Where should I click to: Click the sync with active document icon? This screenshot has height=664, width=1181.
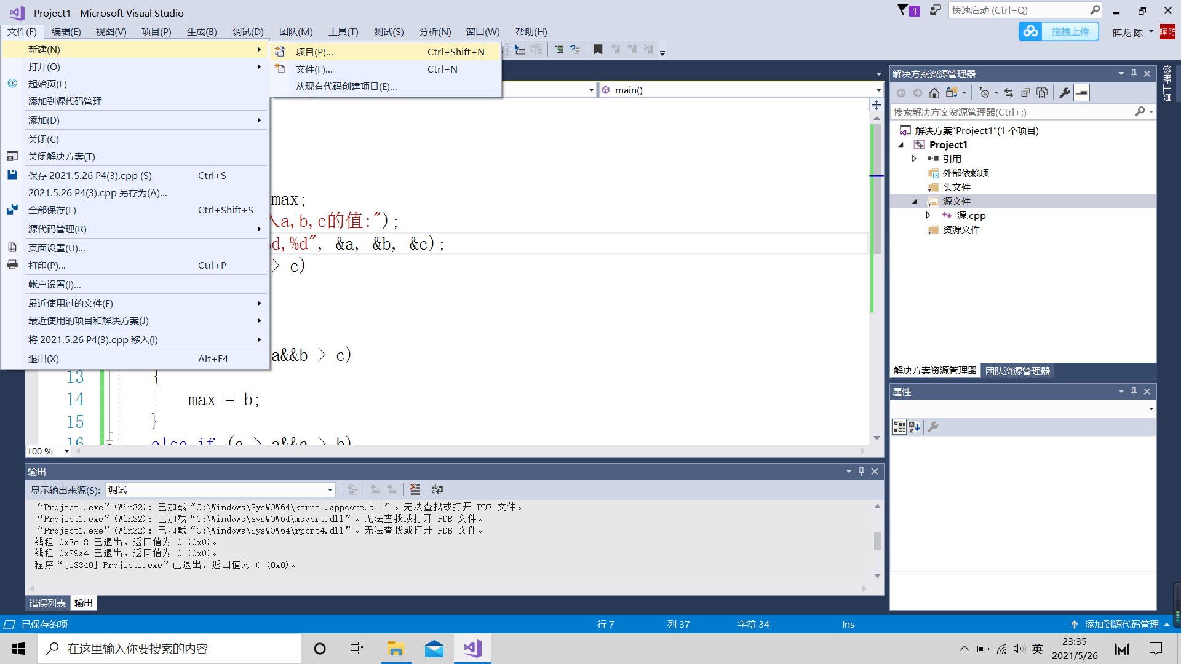tap(1009, 93)
